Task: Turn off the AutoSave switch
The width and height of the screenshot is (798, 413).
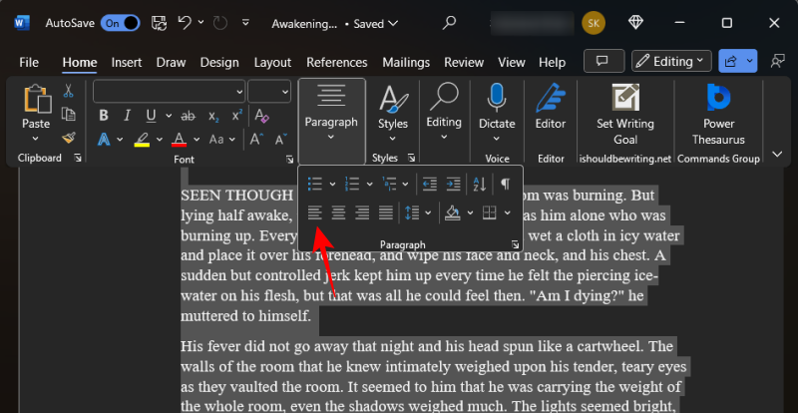Action: click(121, 22)
